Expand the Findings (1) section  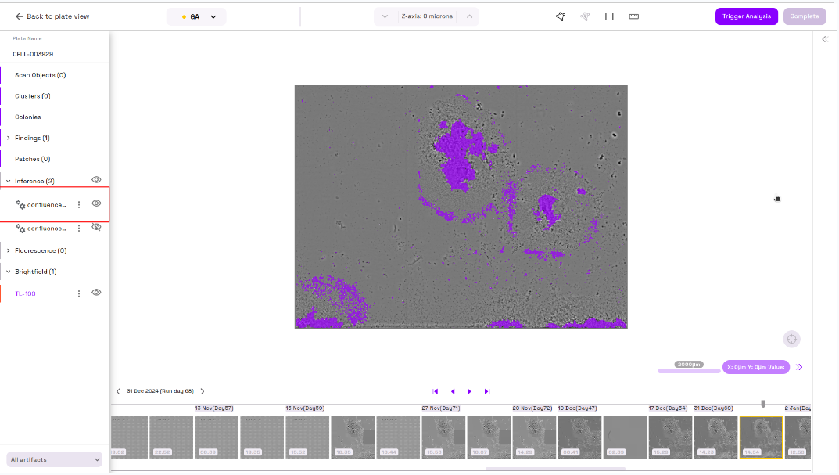[x=8, y=138]
